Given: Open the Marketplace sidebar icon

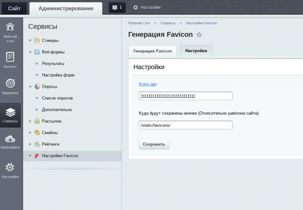Looking at the screenshot, I should click(x=11, y=139).
